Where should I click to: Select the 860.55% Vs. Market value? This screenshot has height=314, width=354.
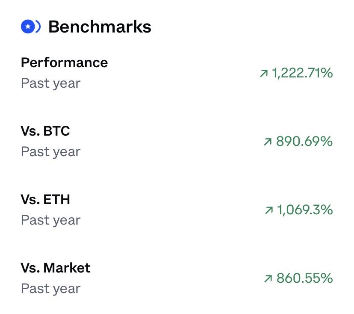(x=304, y=279)
